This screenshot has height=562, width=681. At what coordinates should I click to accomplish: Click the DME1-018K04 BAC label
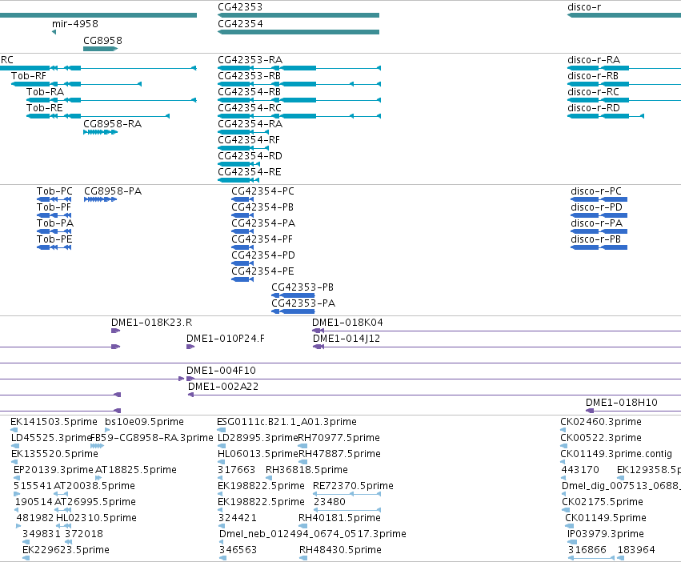click(347, 323)
